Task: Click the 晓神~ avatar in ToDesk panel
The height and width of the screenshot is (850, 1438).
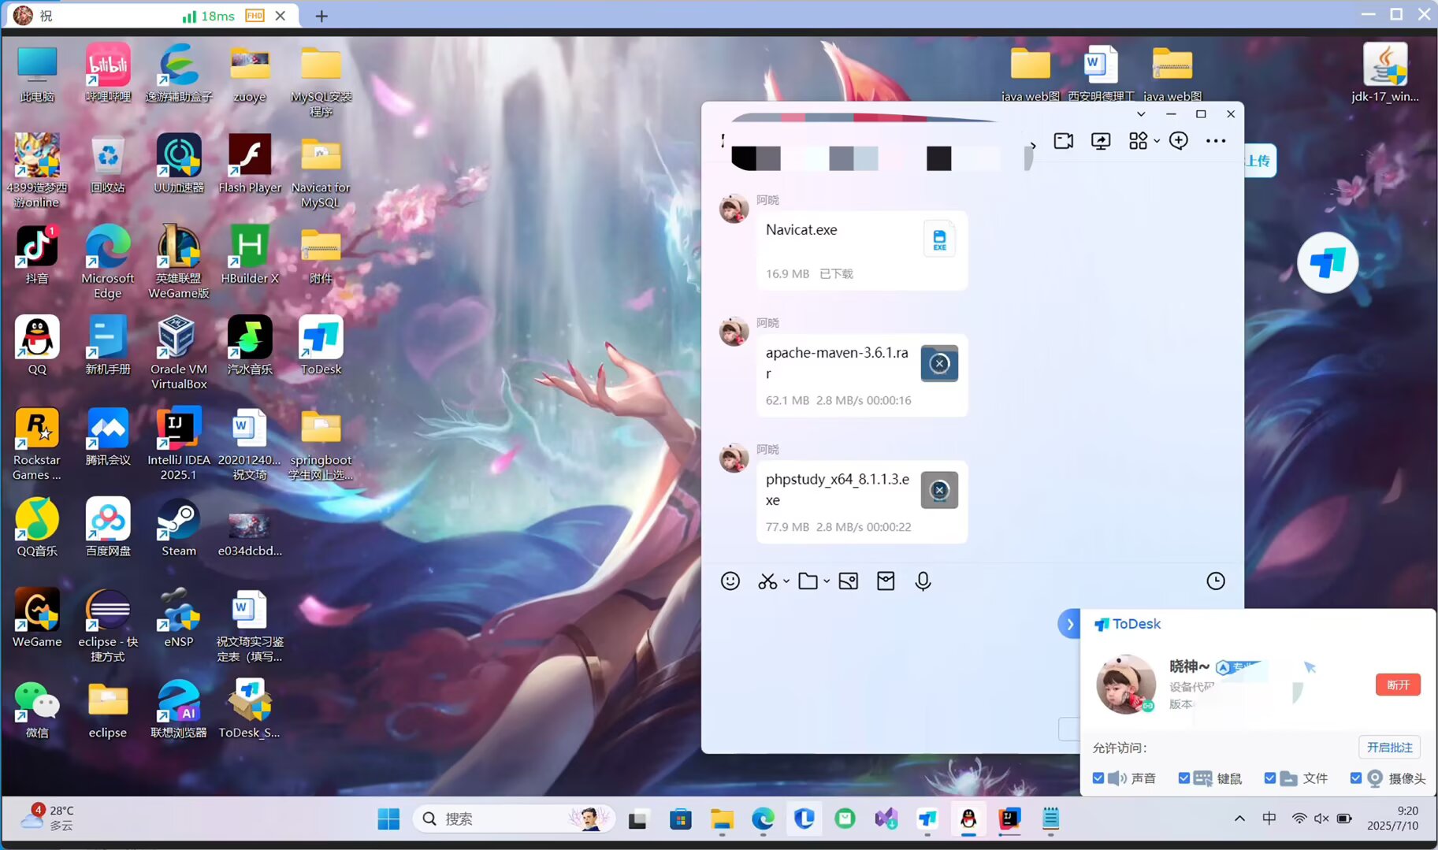Action: pyautogui.click(x=1126, y=685)
